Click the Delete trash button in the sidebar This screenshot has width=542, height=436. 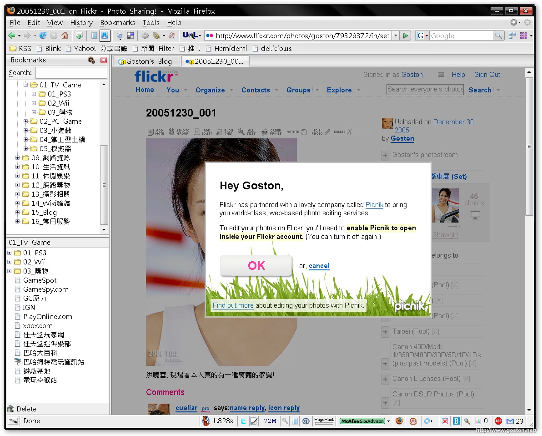(22, 409)
